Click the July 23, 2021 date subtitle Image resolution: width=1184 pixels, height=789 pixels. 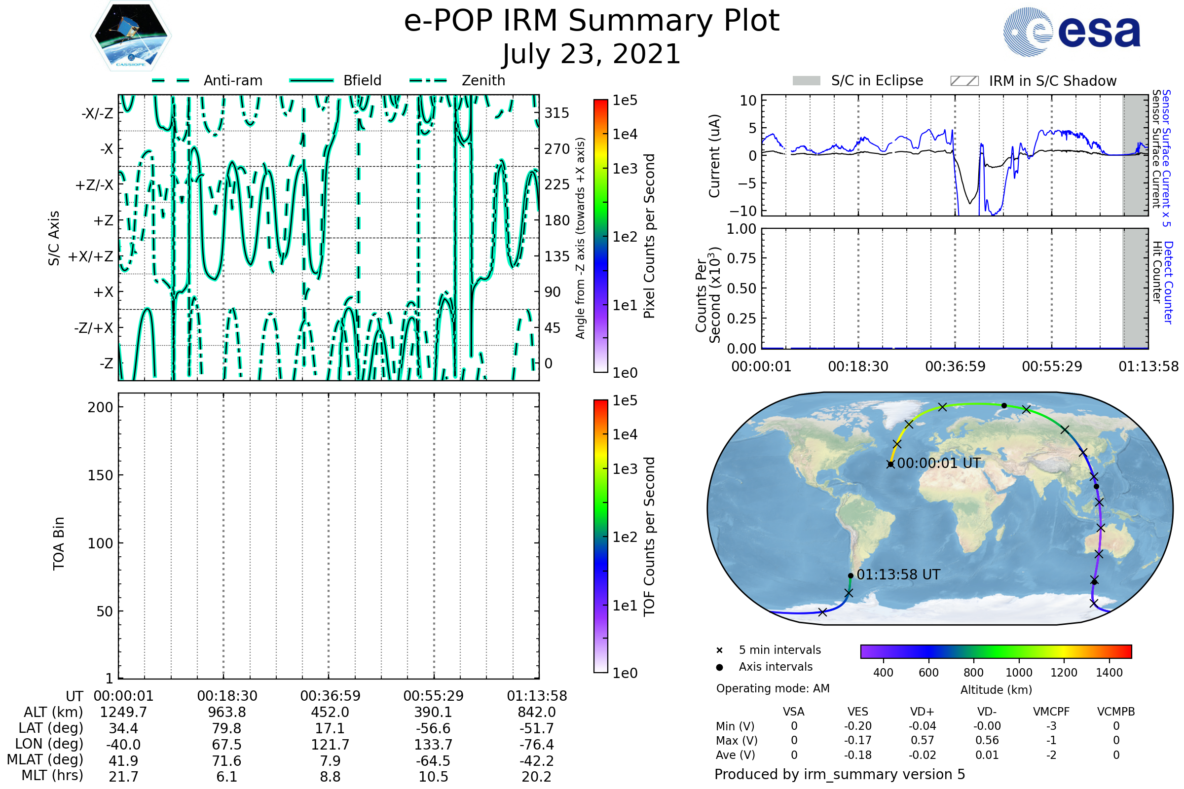592,54
